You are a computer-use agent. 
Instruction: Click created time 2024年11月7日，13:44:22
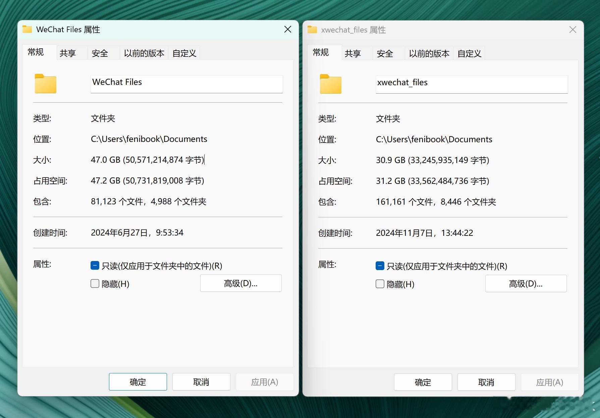coord(425,233)
